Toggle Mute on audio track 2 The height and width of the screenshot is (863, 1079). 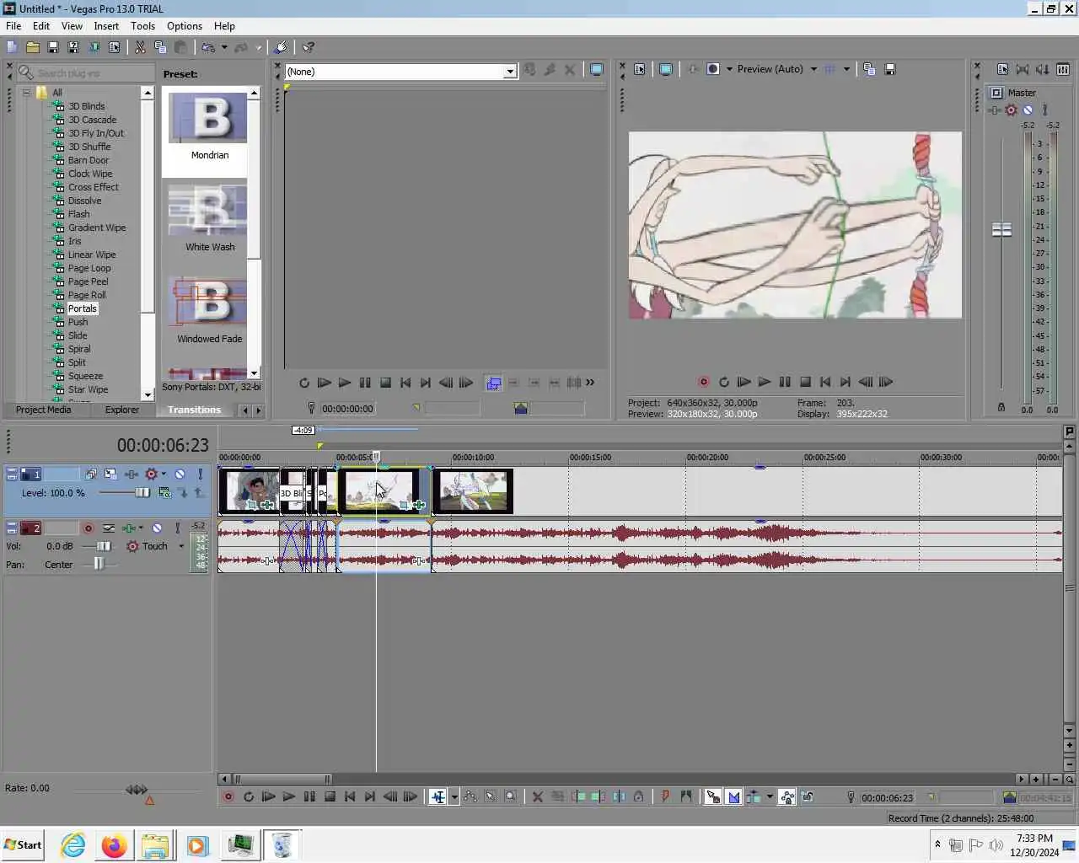tap(157, 528)
